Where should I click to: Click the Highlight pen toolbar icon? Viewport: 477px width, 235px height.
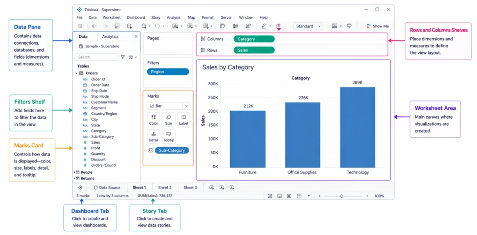[x=264, y=26]
